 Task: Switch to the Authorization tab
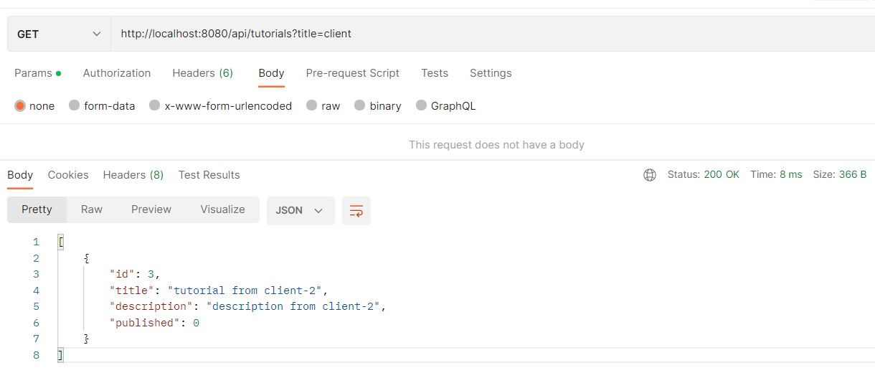click(117, 73)
